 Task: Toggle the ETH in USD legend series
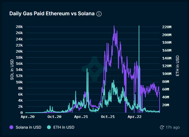coord(63,127)
